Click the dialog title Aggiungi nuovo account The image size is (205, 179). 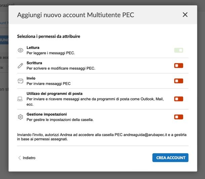coord(76,15)
